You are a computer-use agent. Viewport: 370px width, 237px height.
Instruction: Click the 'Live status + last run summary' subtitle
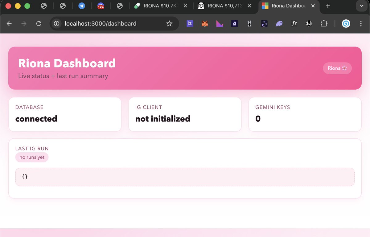point(63,76)
